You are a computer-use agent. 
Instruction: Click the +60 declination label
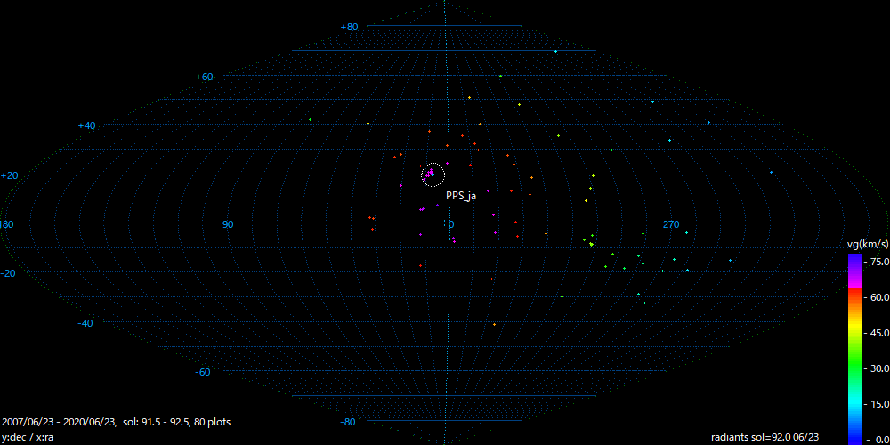coord(204,77)
